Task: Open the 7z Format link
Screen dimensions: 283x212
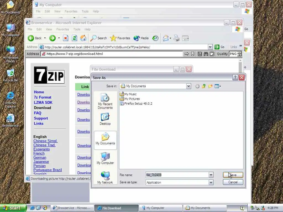Action: (x=43, y=97)
